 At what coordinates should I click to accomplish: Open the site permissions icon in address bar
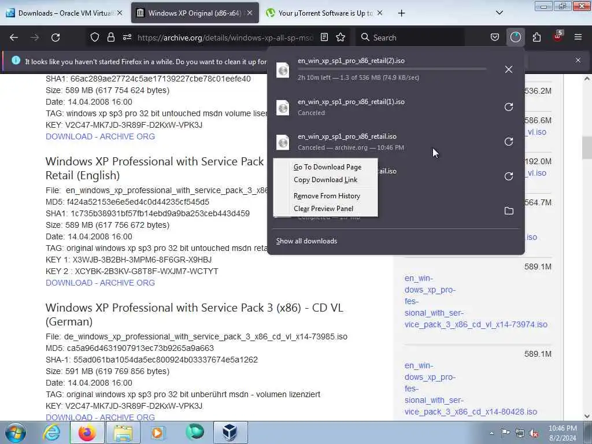pos(127,38)
